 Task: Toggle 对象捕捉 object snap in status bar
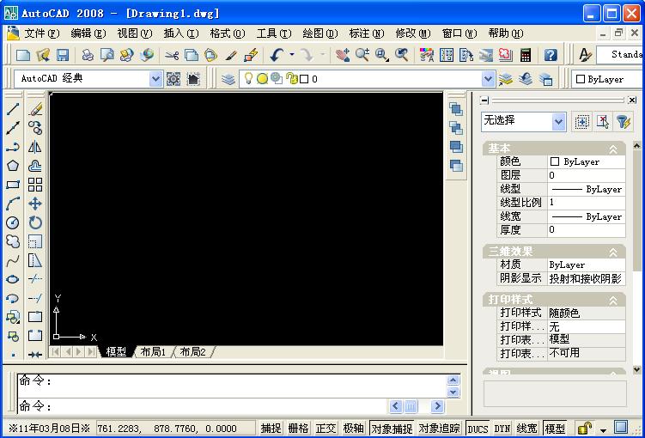392,429
